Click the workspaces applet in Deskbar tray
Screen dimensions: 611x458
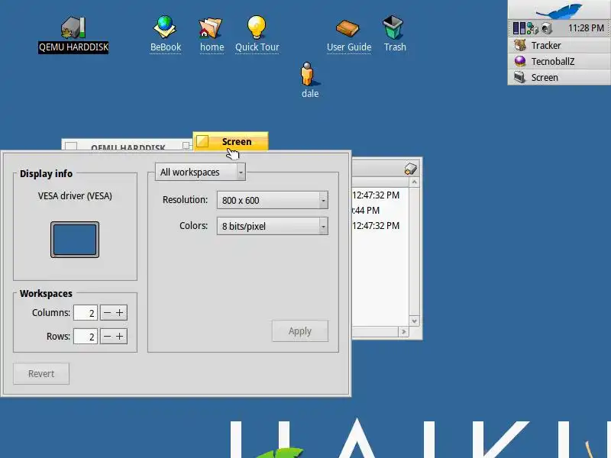[519, 28]
